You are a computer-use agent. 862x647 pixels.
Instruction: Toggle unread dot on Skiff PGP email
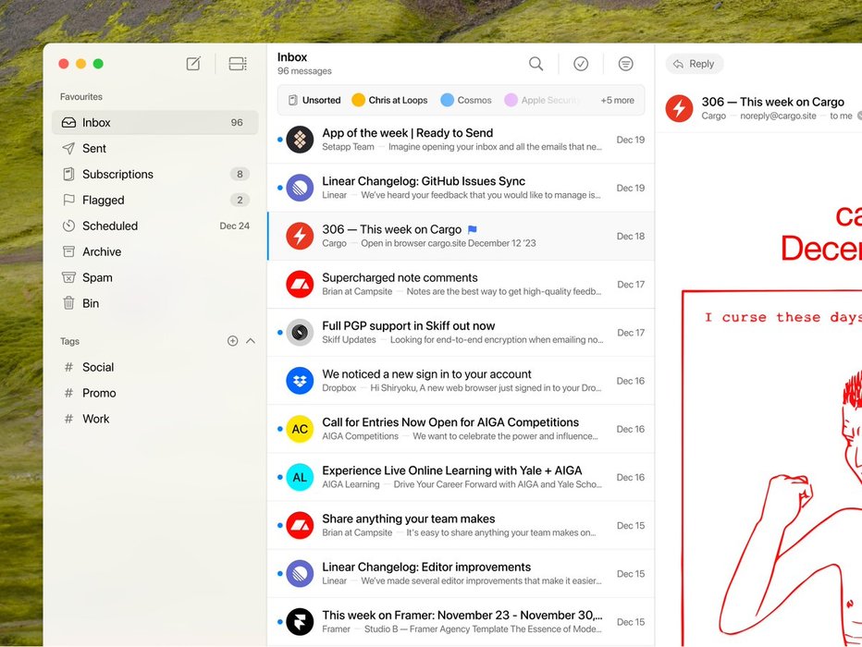[280, 333]
